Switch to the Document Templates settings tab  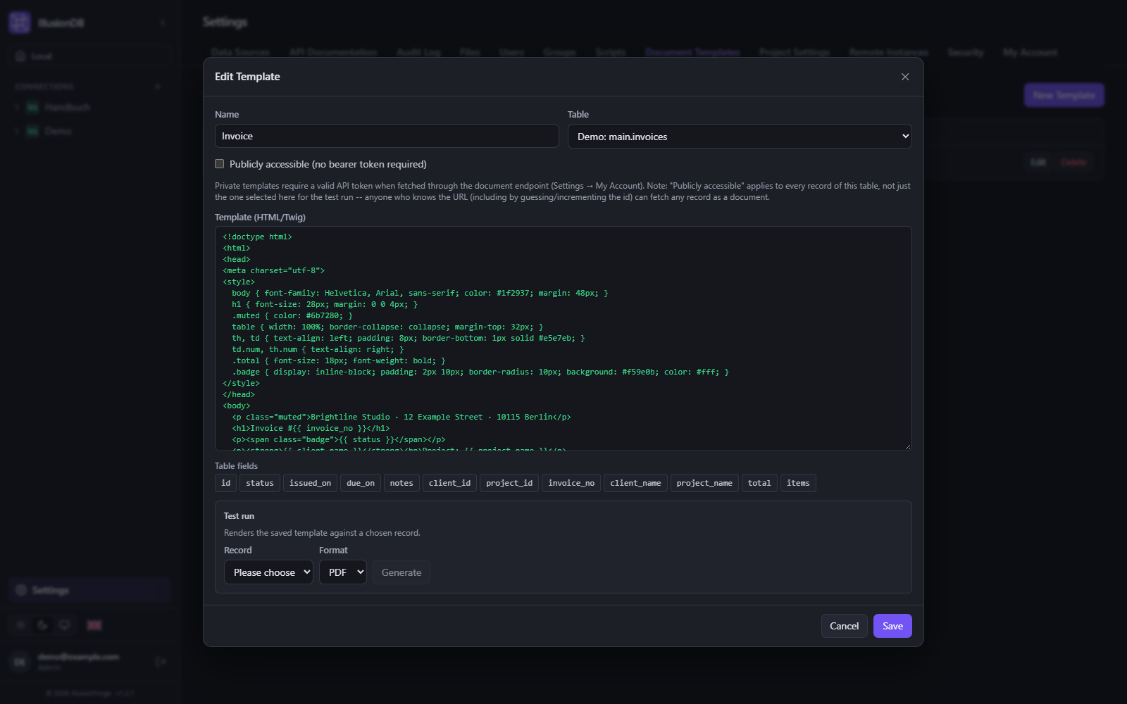[692, 52]
